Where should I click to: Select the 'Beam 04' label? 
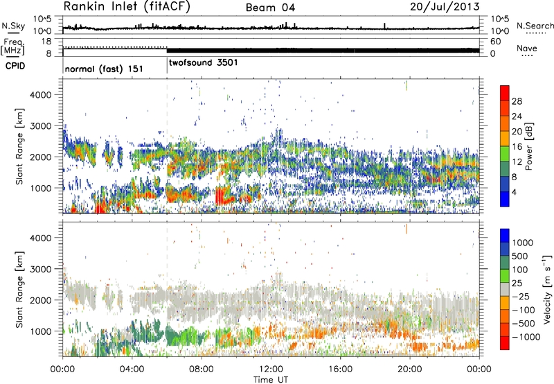pyautogui.click(x=270, y=8)
